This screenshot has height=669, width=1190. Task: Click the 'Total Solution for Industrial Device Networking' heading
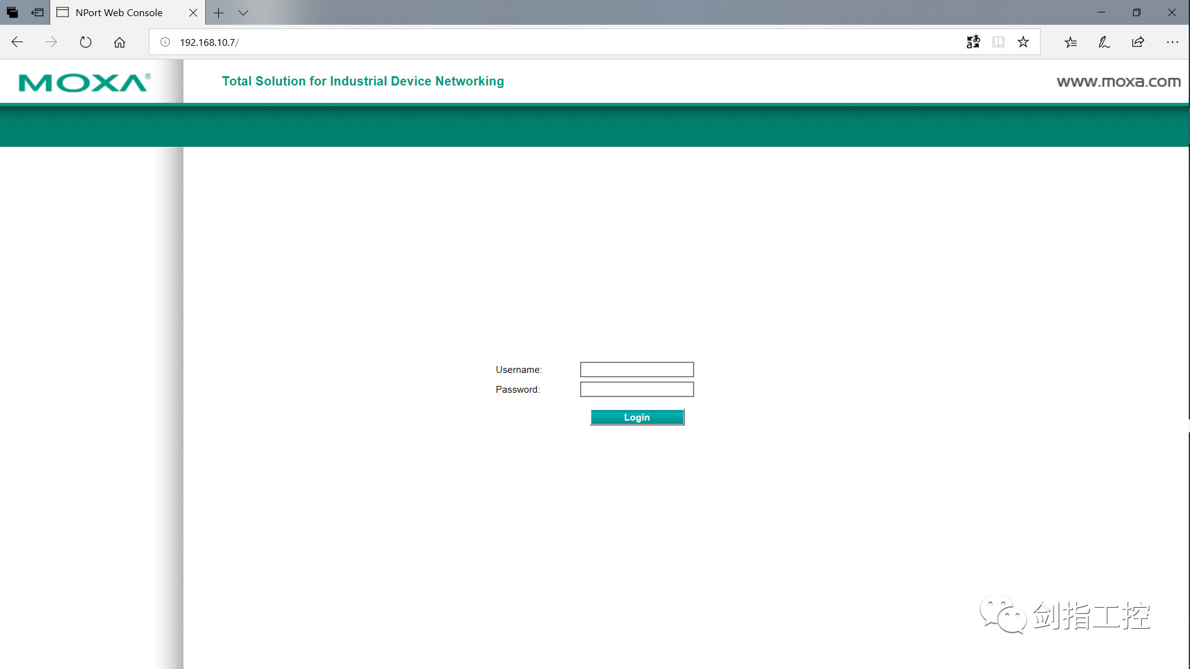[x=363, y=81]
